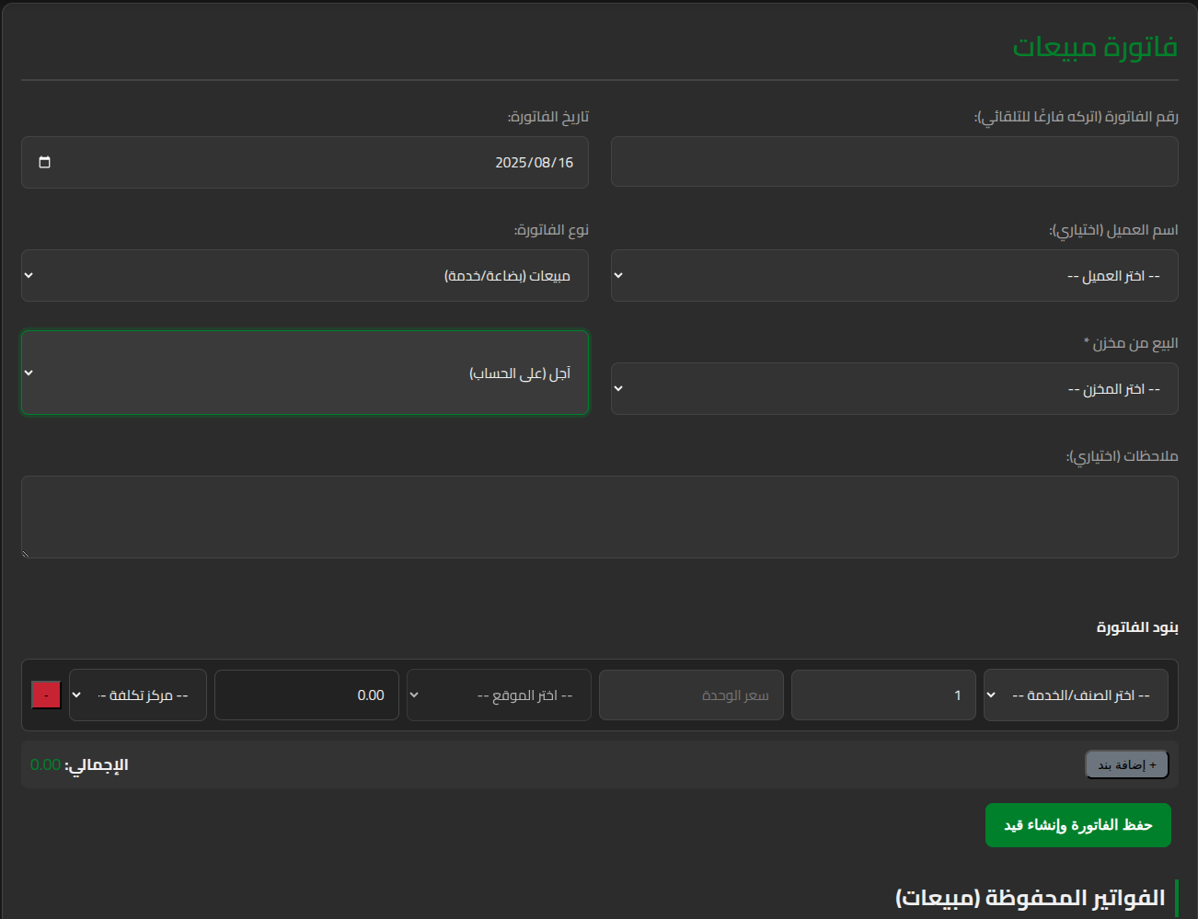Click save invoice and create entry button
This screenshot has width=1198, height=919.
point(1077,825)
